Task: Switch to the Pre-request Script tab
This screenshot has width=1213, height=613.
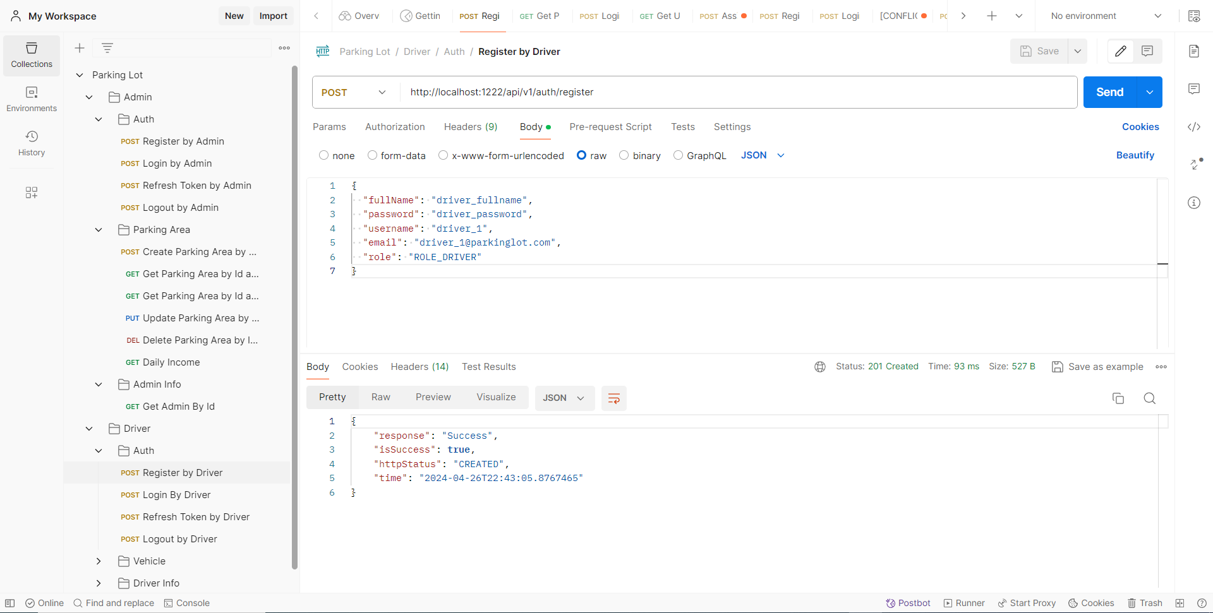Action: click(x=610, y=127)
